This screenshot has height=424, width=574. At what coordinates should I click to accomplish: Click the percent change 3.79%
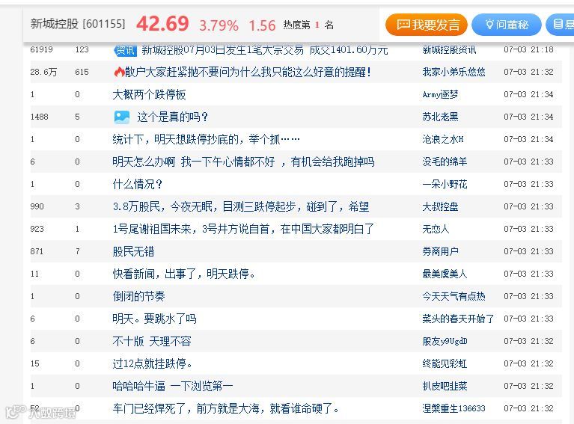click(219, 25)
